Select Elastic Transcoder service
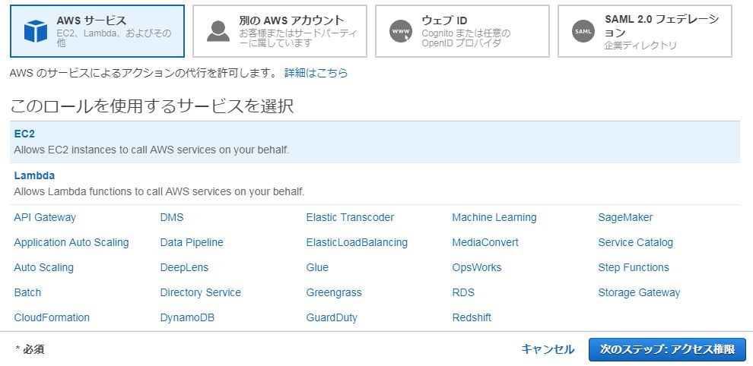 coord(350,217)
